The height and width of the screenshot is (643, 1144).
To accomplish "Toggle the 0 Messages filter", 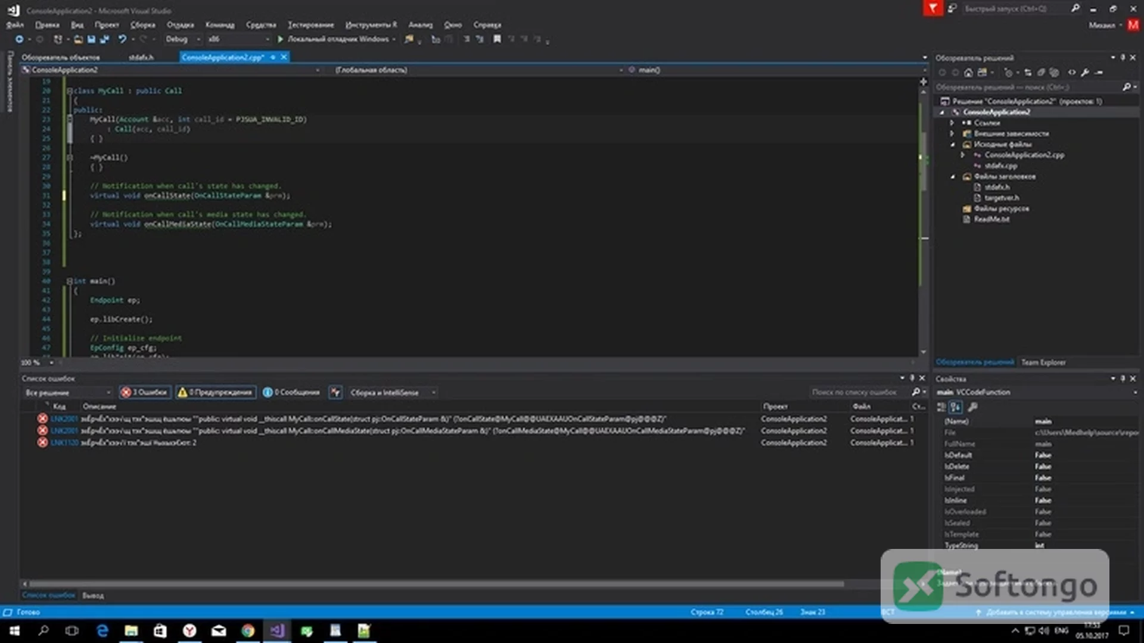I will click(x=291, y=392).
